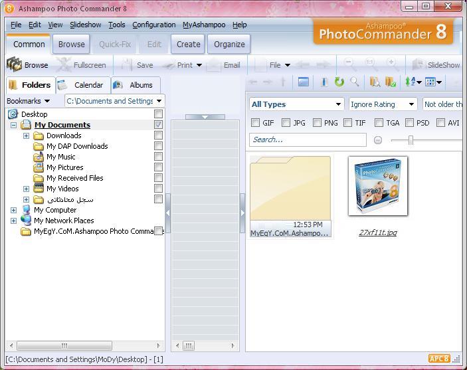Click the Ashampoo 8 title bar icon
467x370 pixels.
[x=9, y=9]
